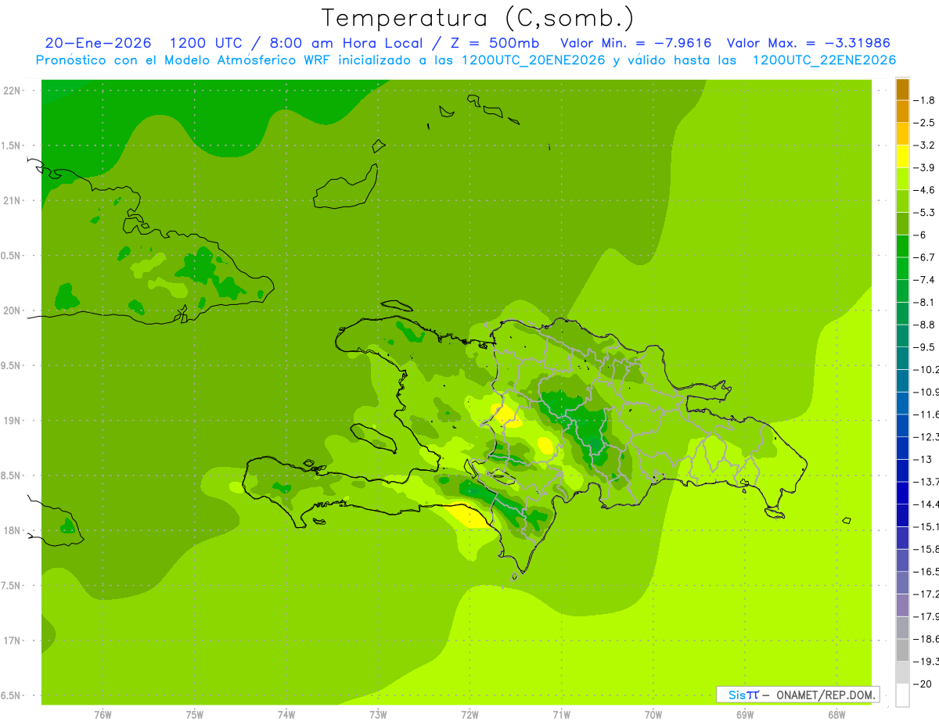Click the "68W" longitude axis label
Screen dimensions: 939x725
pyautogui.click(x=836, y=714)
